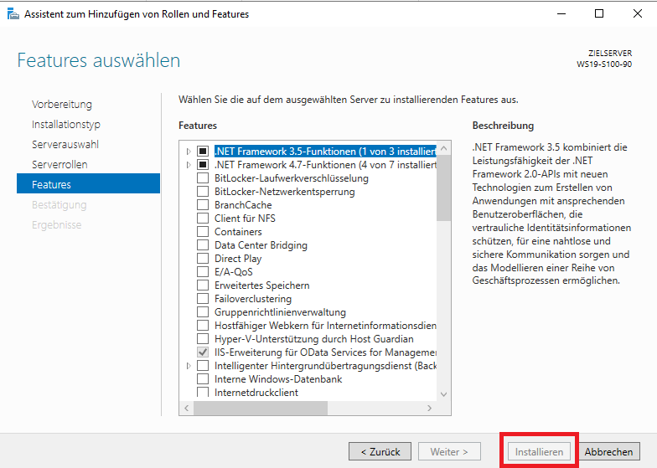
Task: Expand the .NET Framework 4.7-Funktionen node
Action: (x=189, y=165)
